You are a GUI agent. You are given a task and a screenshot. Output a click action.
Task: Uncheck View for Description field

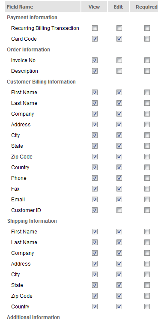point(95,71)
